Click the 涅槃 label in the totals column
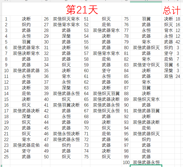Screen dimensions: 183x167 168,70
